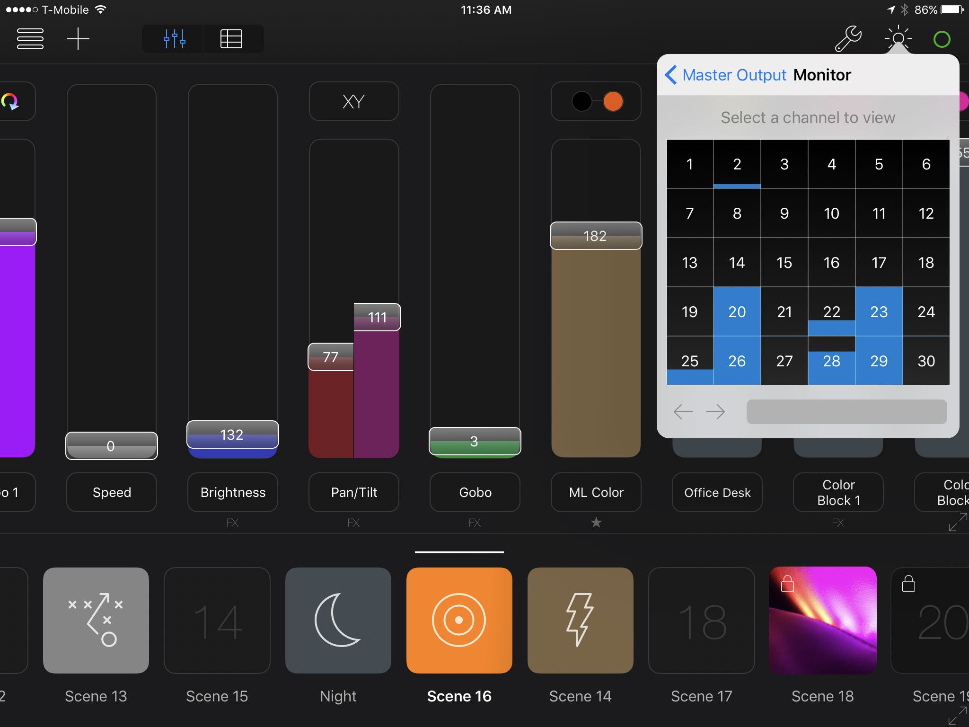Adjust the Speed fader handle at 0

[x=112, y=446]
